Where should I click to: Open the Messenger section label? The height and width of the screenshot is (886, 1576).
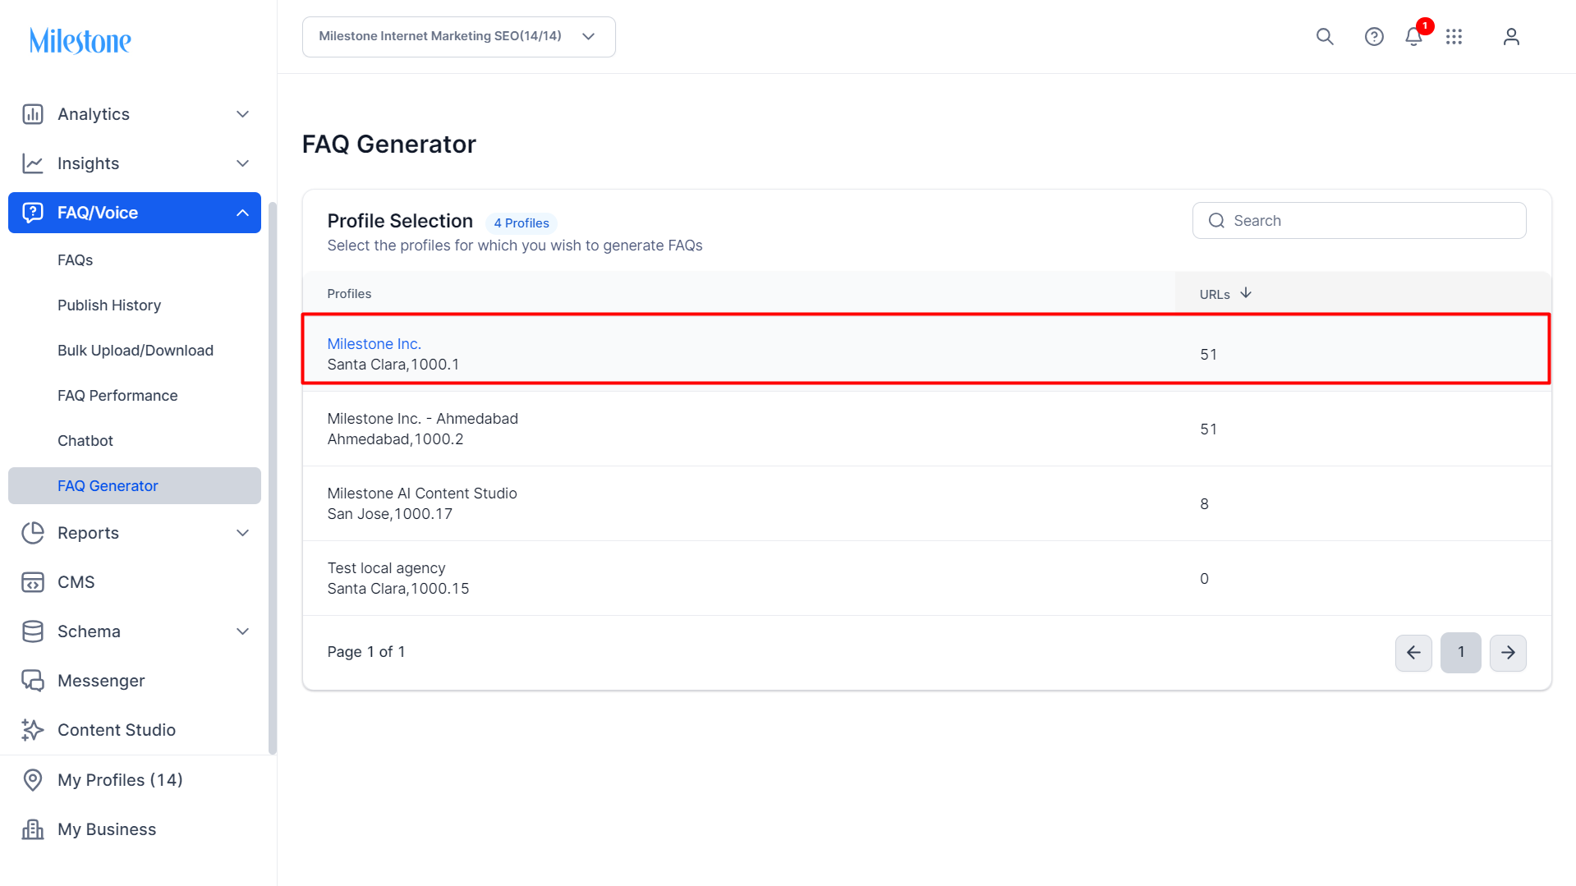(x=101, y=681)
